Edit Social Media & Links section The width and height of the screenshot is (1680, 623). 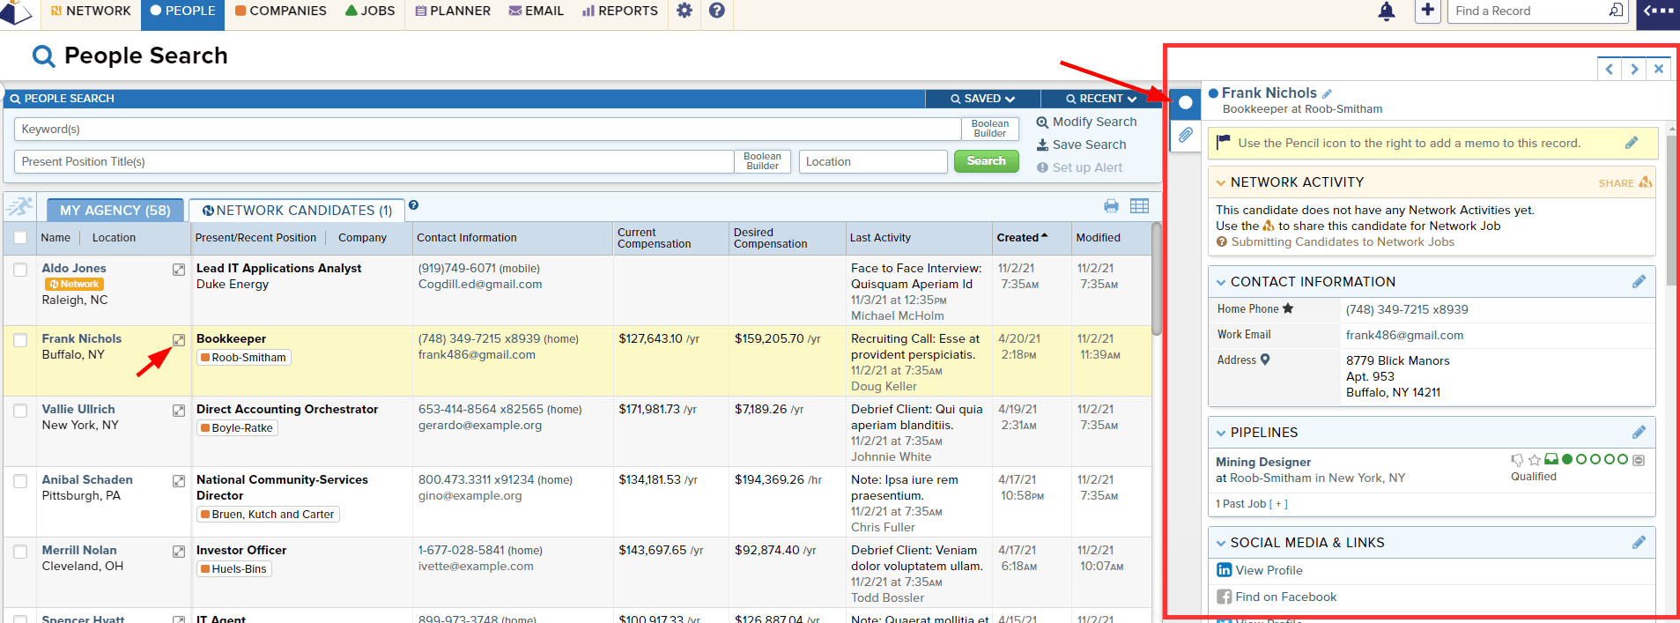click(x=1639, y=542)
